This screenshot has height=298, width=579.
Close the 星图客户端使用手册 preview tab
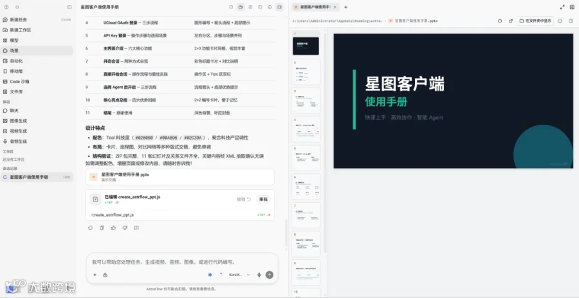[335, 7]
